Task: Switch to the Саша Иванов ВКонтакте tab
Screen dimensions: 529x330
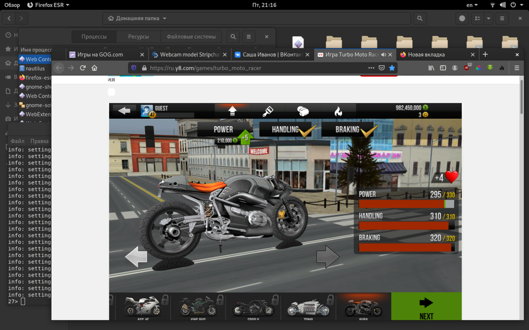Action: pos(272,55)
